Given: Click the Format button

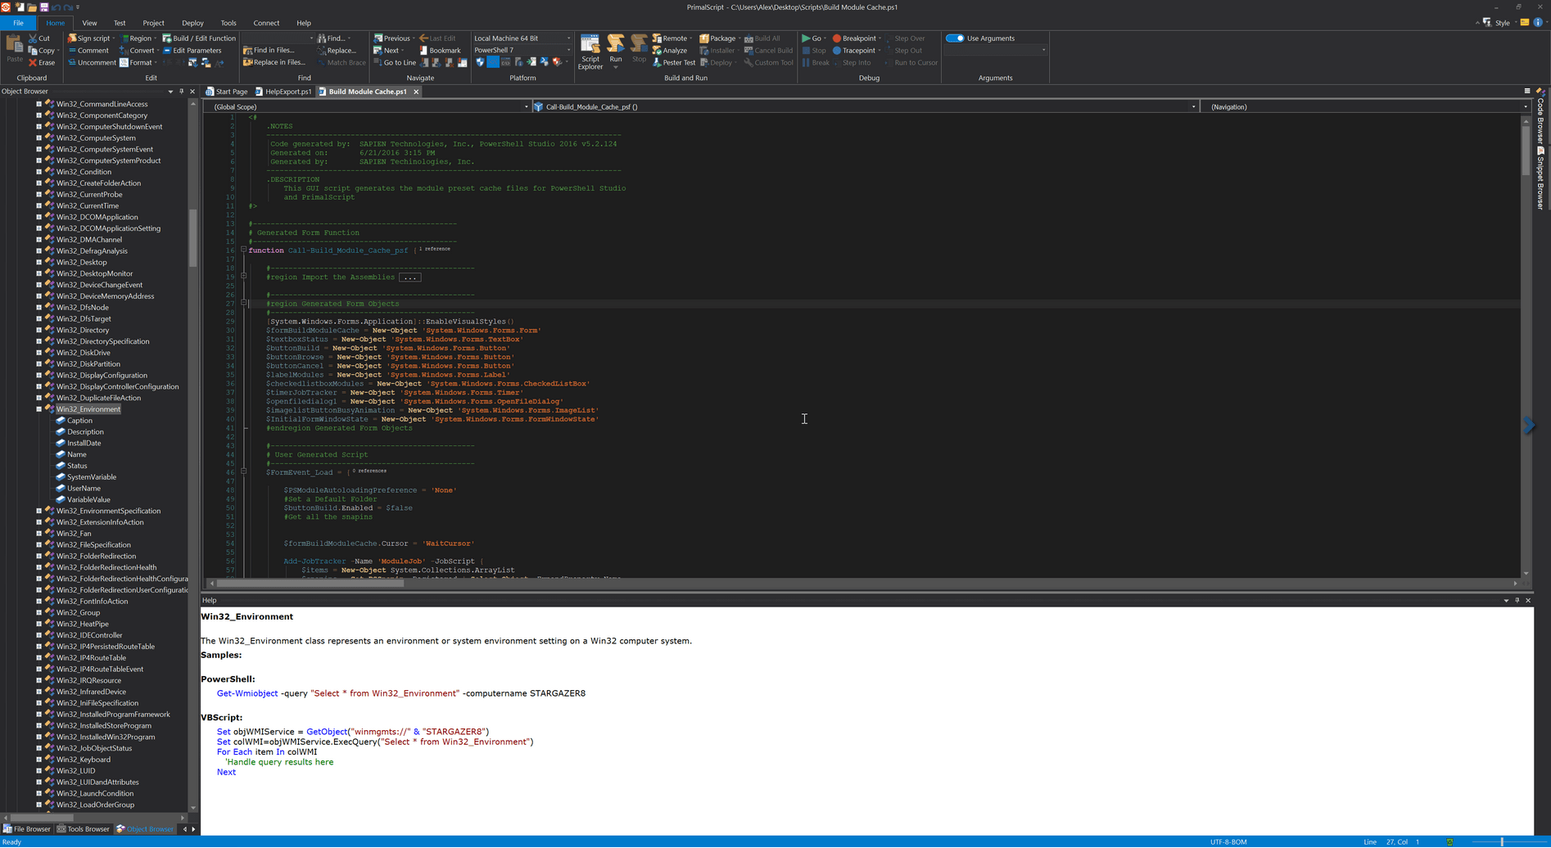Looking at the screenshot, I should 138,63.
